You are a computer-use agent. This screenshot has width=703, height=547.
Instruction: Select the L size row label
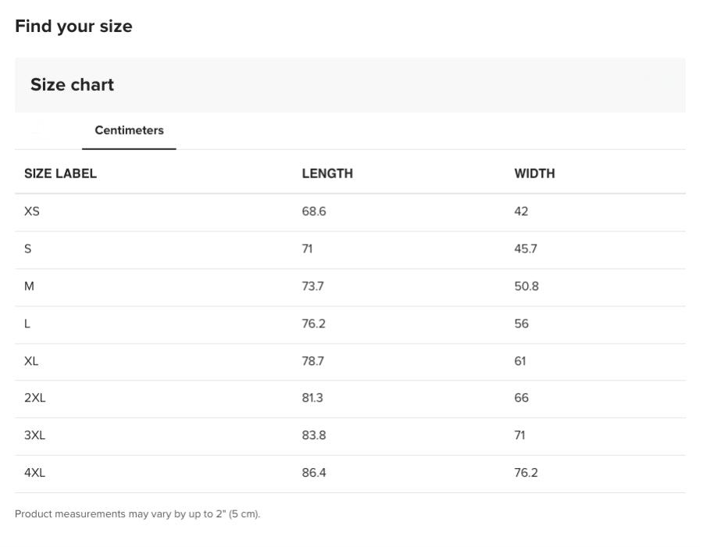(x=27, y=324)
